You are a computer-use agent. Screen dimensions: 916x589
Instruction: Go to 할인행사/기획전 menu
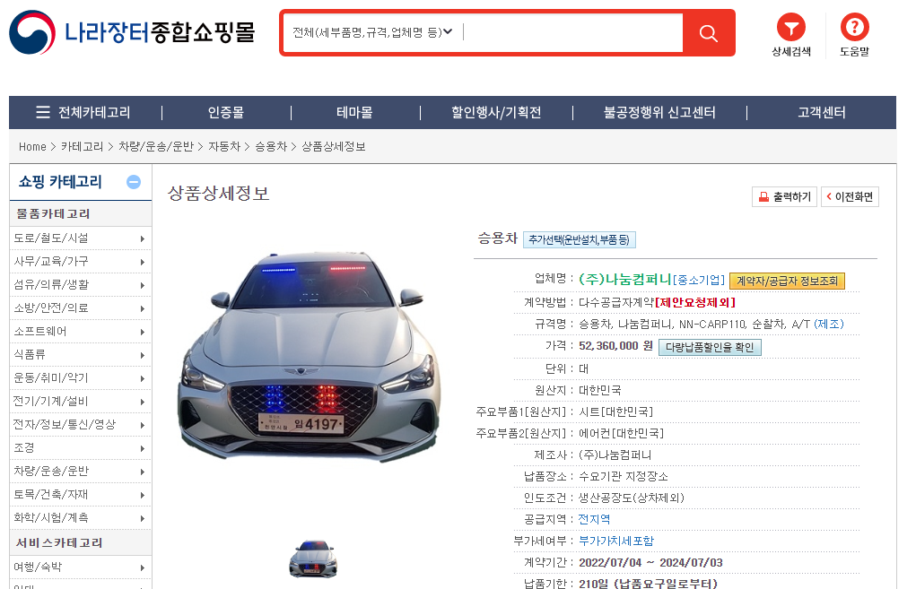tap(496, 112)
